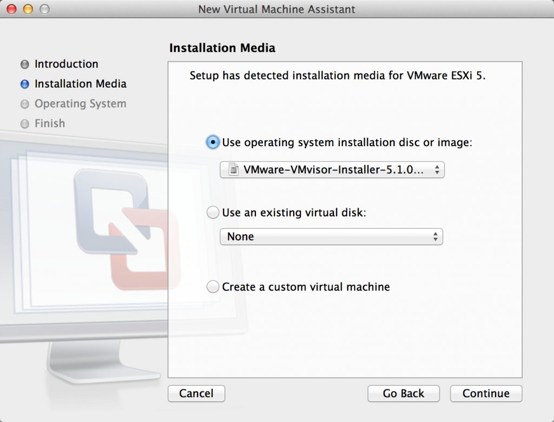
Task: Click the blue bullet beside Installation Media
Action: pyautogui.click(x=25, y=84)
